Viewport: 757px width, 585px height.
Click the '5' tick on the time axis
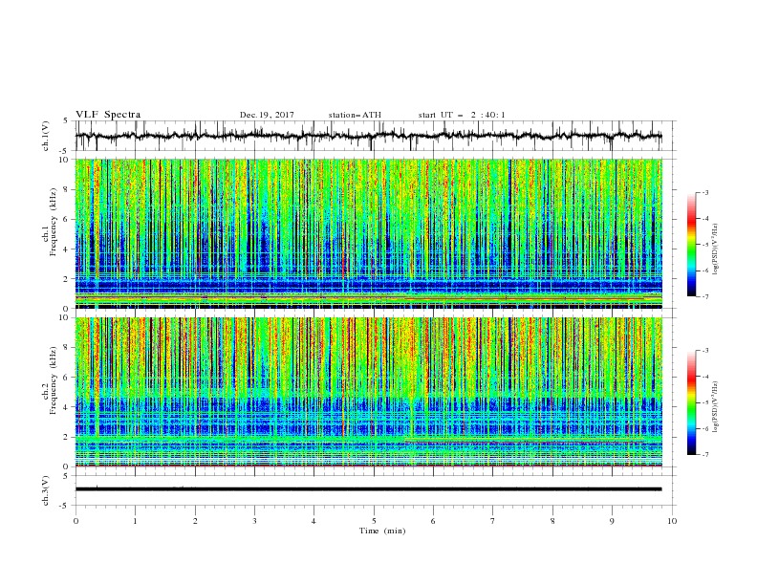click(374, 521)
